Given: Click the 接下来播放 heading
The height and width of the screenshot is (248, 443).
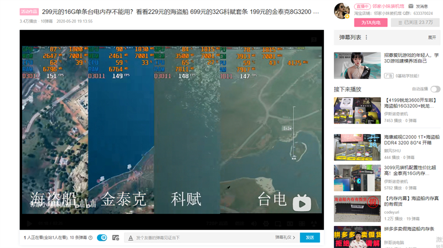Looking at the screenshot, I should (348, 89).
